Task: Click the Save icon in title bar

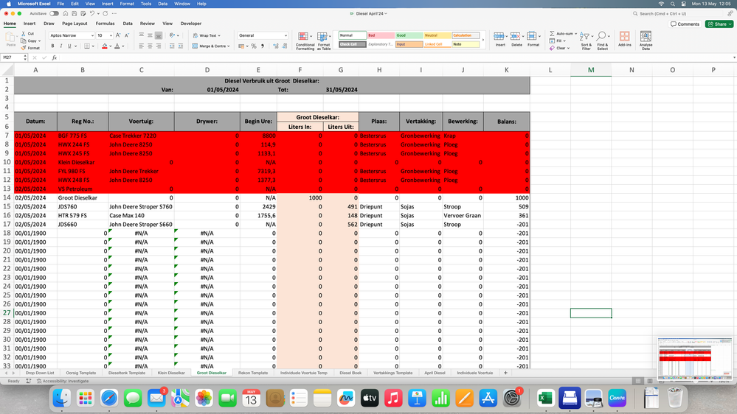Action: coord(75,13)
